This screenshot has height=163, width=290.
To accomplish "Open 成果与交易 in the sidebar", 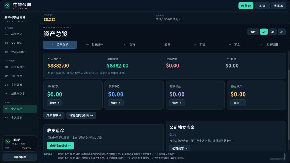I will coord(20,94).
